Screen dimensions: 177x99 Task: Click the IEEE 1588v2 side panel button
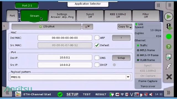[148, 71]
